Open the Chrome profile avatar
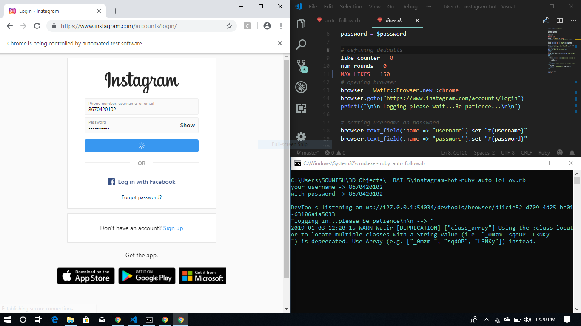 point(267,26)
